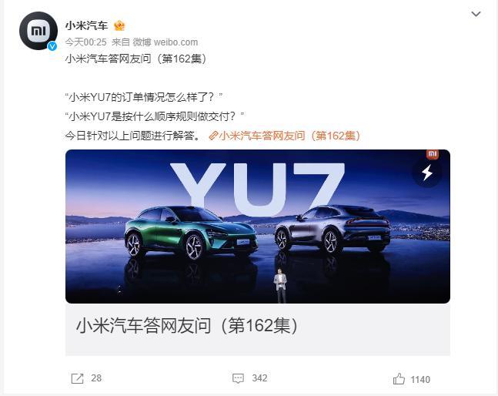The image size is (498, 396).
Task: Expand the post options chevron menu
Action: 476,14
